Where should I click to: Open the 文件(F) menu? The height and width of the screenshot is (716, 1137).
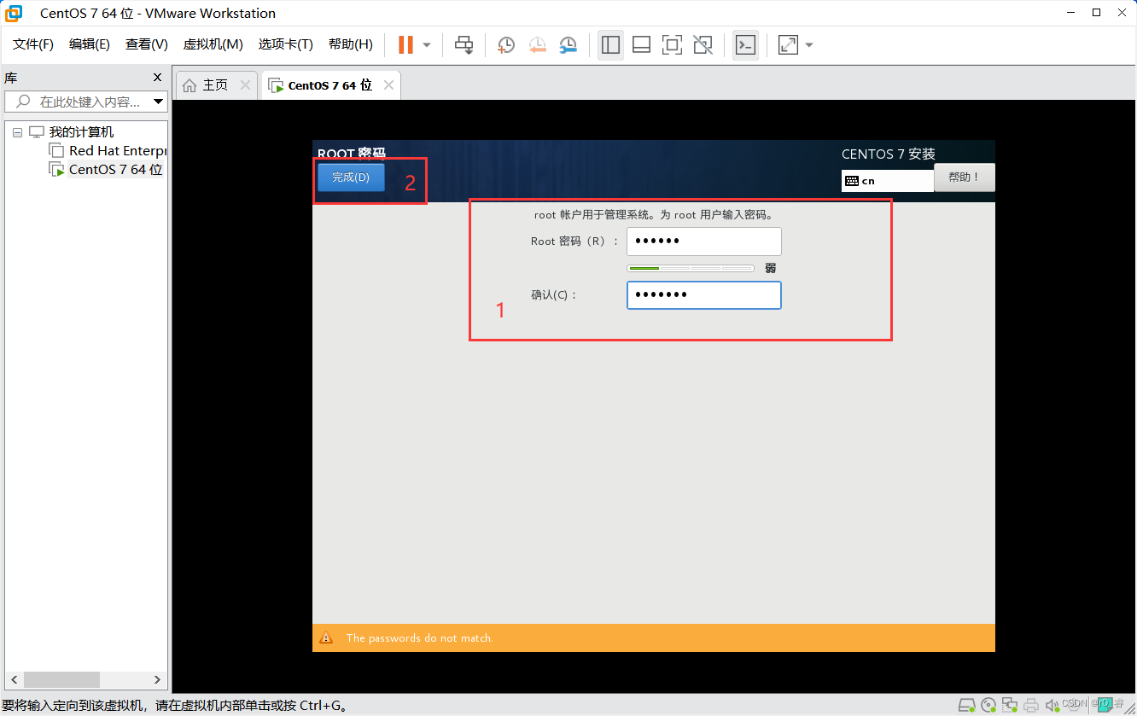[x=33, y=44]
